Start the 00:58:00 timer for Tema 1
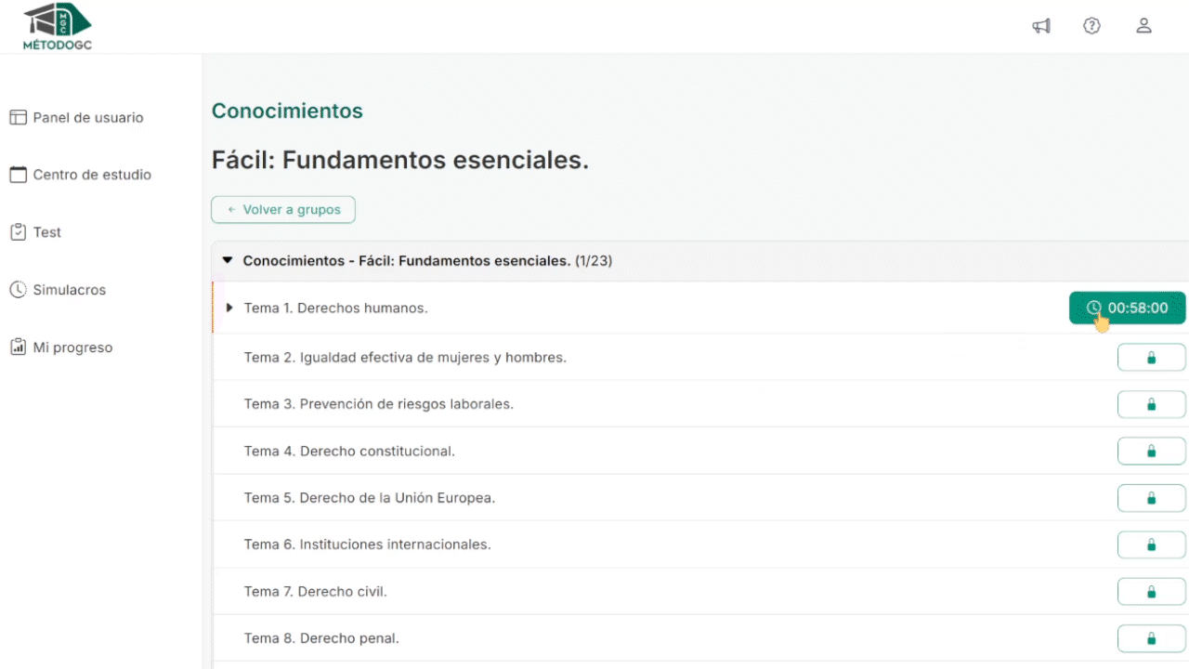The image size is (1189, 669). point(1127,308)
